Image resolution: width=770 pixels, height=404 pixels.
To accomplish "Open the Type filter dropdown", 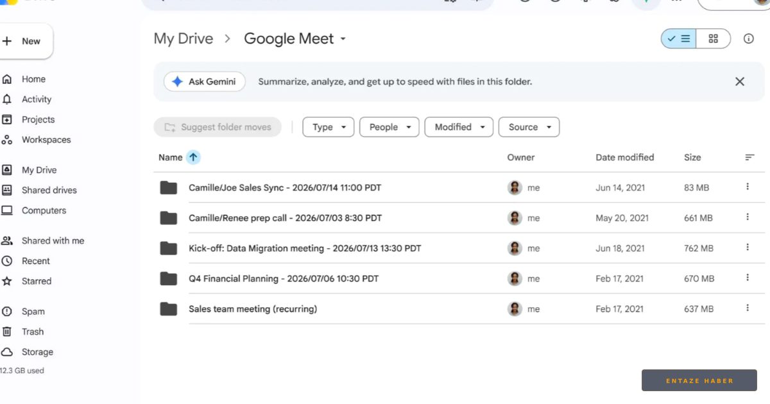I will [x=329, y=127].
